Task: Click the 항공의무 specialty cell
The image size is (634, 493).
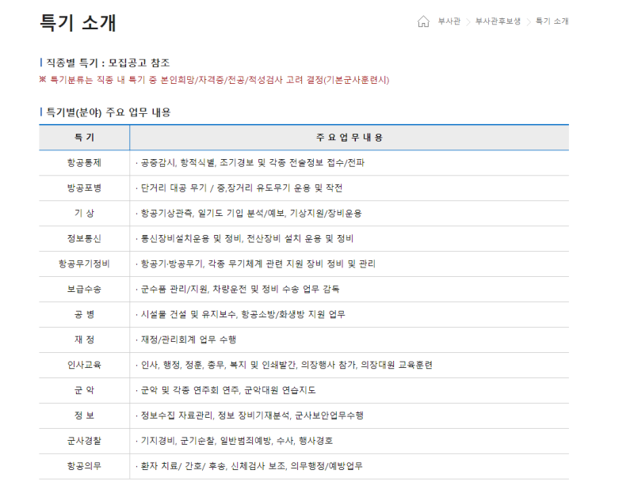Action: (84, 466)
